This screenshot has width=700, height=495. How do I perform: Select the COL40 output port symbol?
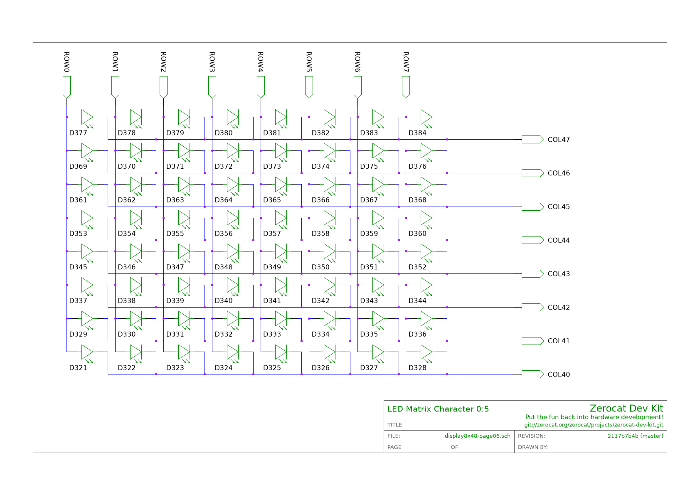(x=532, y=374)
